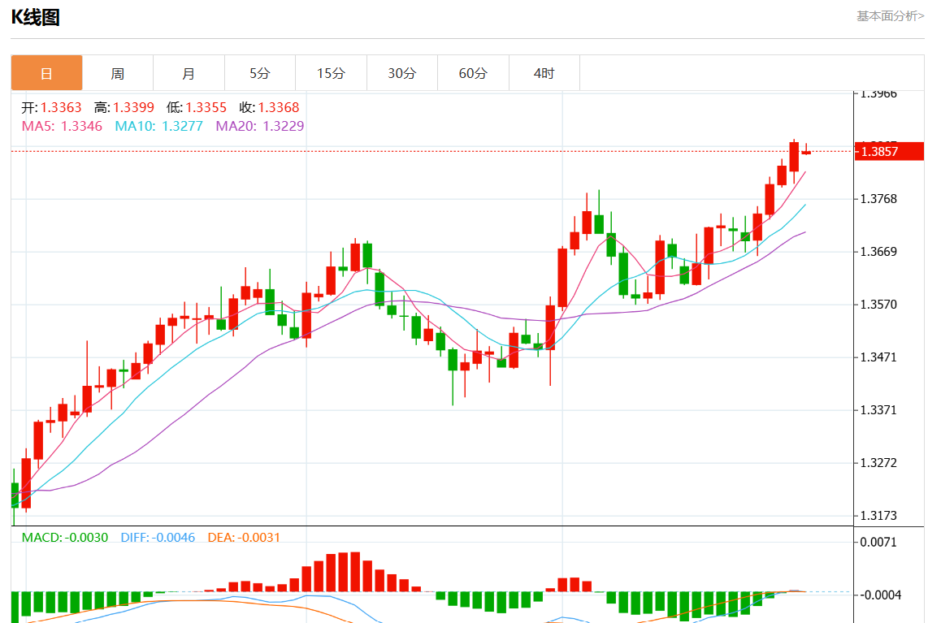Click the 0.0071 MACD axis label
The height and width of the screenshot is (623, 941).
click(878, 542)
